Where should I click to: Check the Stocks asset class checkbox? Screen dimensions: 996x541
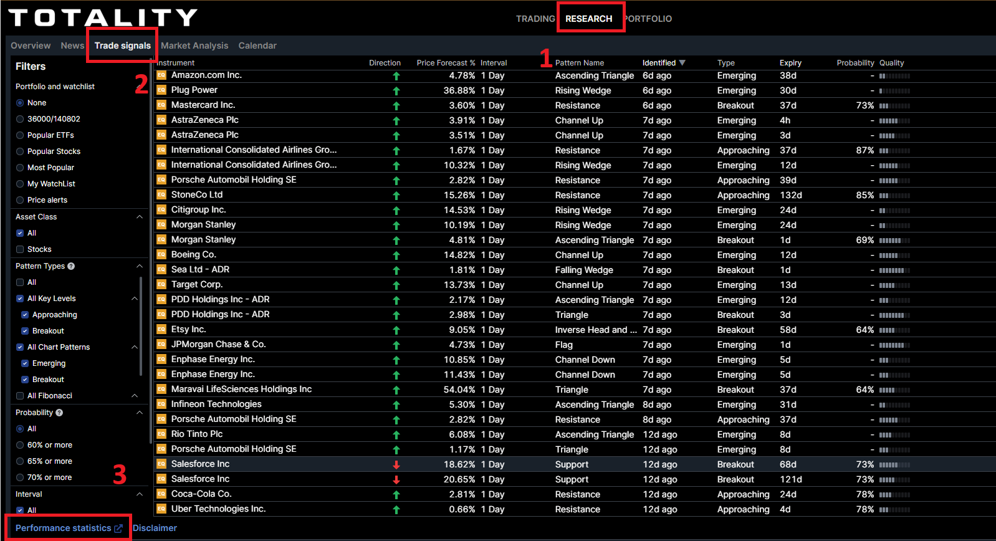[20, 249]
